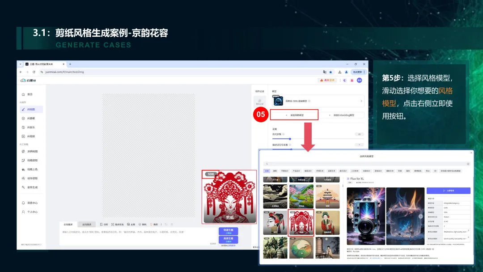Screen dimensions: 483x272
Task: Click the site info icon beside URL
Action: pos(42,72)
